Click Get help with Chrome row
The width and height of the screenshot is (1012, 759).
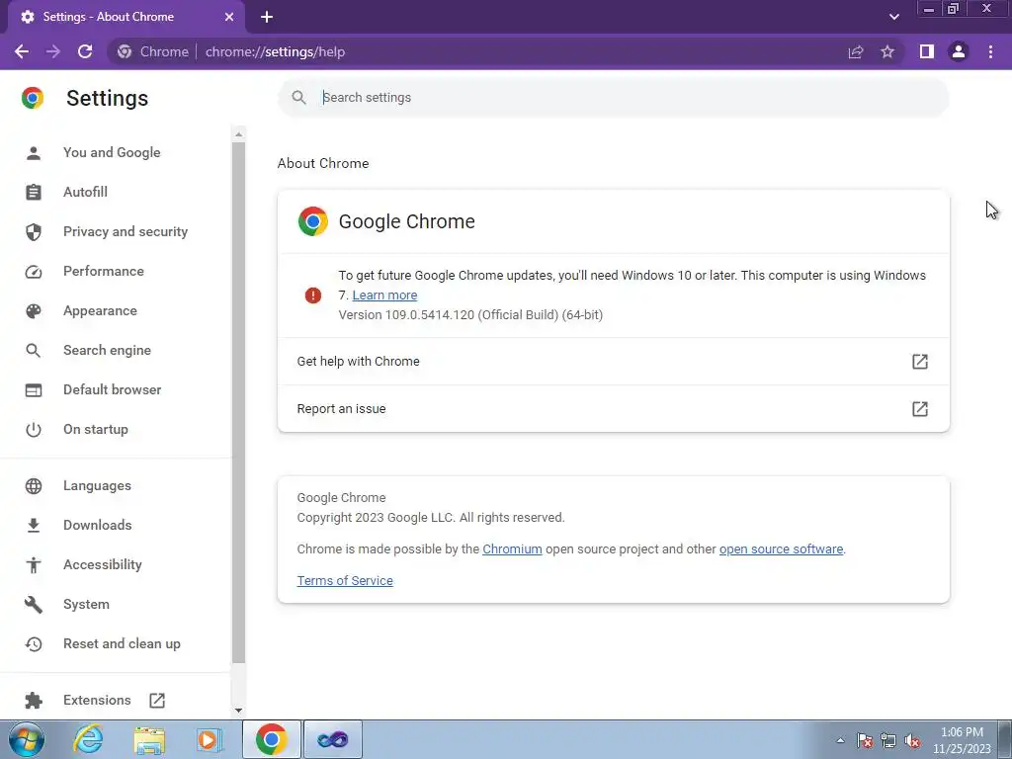pos(613,362)
